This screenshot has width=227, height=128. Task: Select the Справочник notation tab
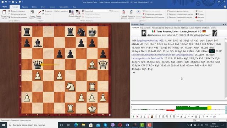[x=145, y=28]
